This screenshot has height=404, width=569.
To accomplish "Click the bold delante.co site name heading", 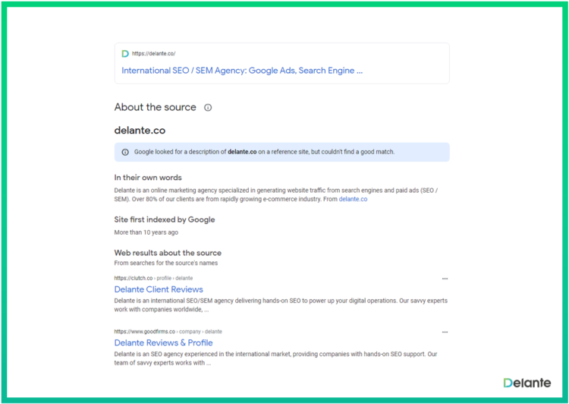I will pos(140,131).
